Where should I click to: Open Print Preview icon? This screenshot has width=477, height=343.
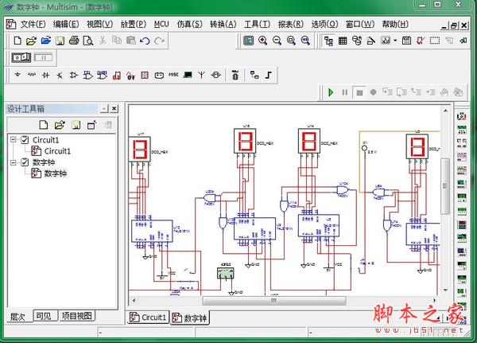coord(88,41)
